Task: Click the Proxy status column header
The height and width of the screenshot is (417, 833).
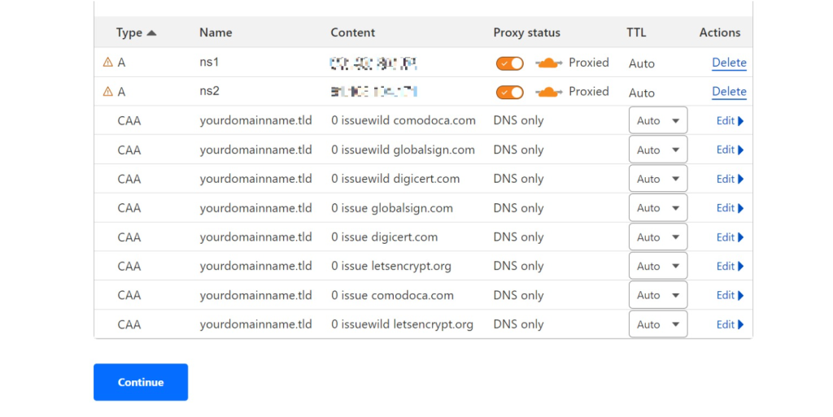Action: point(526,33)
